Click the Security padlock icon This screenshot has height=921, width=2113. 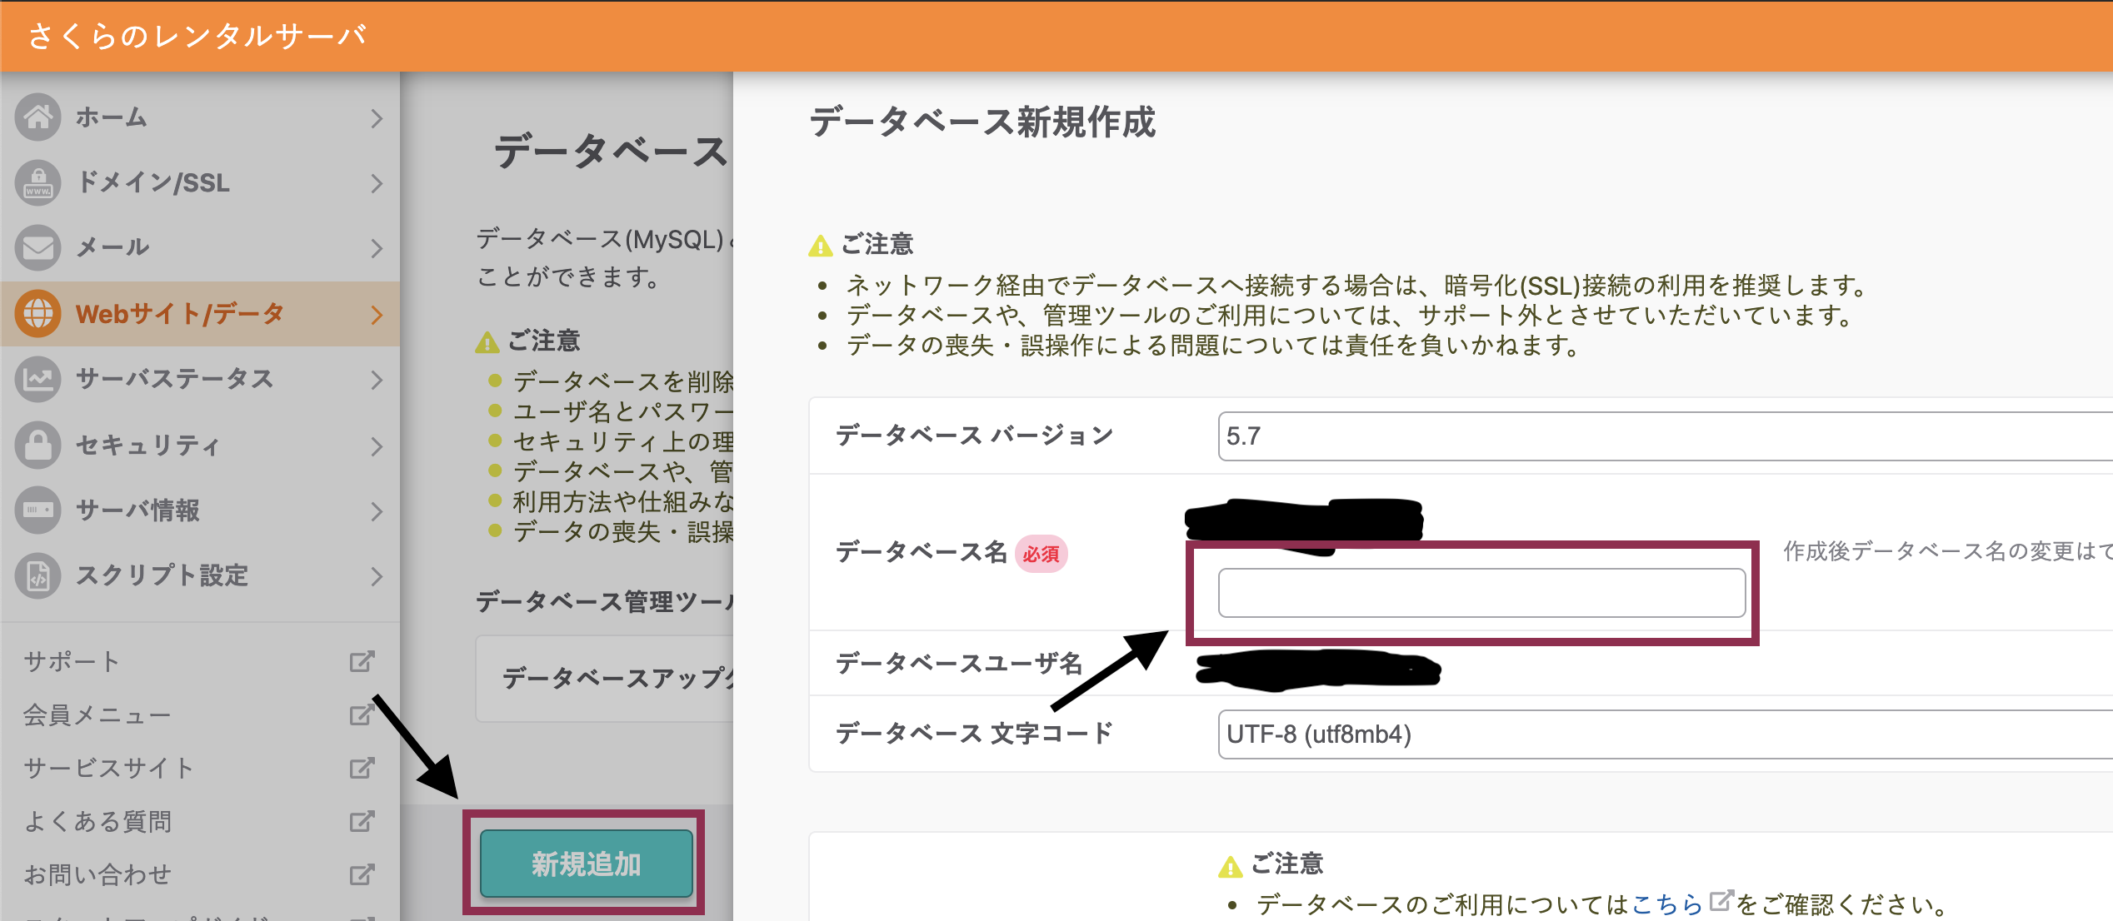click(x=37, y=445)
